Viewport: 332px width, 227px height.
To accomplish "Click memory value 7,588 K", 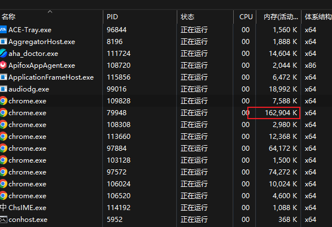I will point(285,101).
